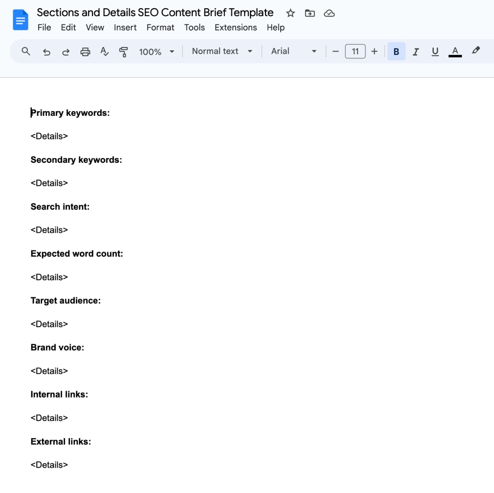The width and height of the screenshot is (494, 493).
Task: Open the zoom level dropdown
Action: [156, 51]
